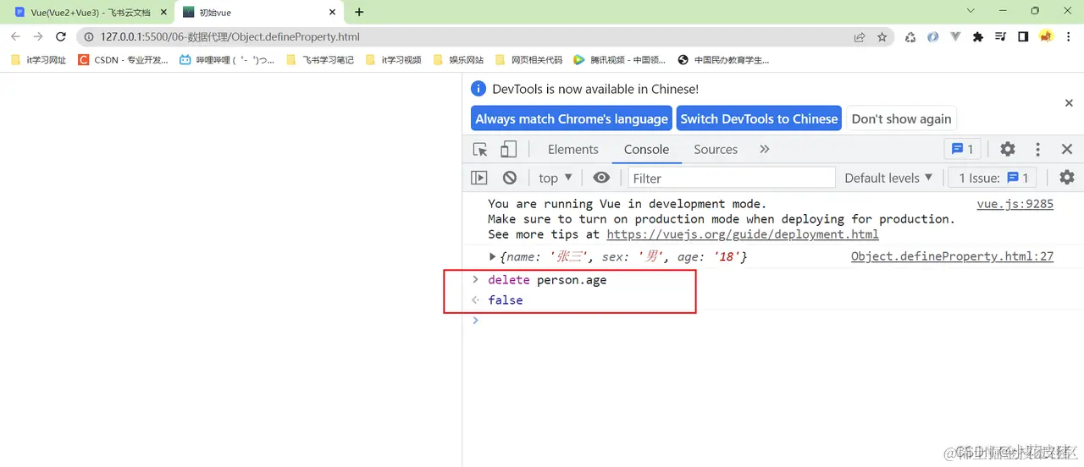Click the Don't show again button
Viewport: 1084px width, 467px height.
click(x=901, y=118)
